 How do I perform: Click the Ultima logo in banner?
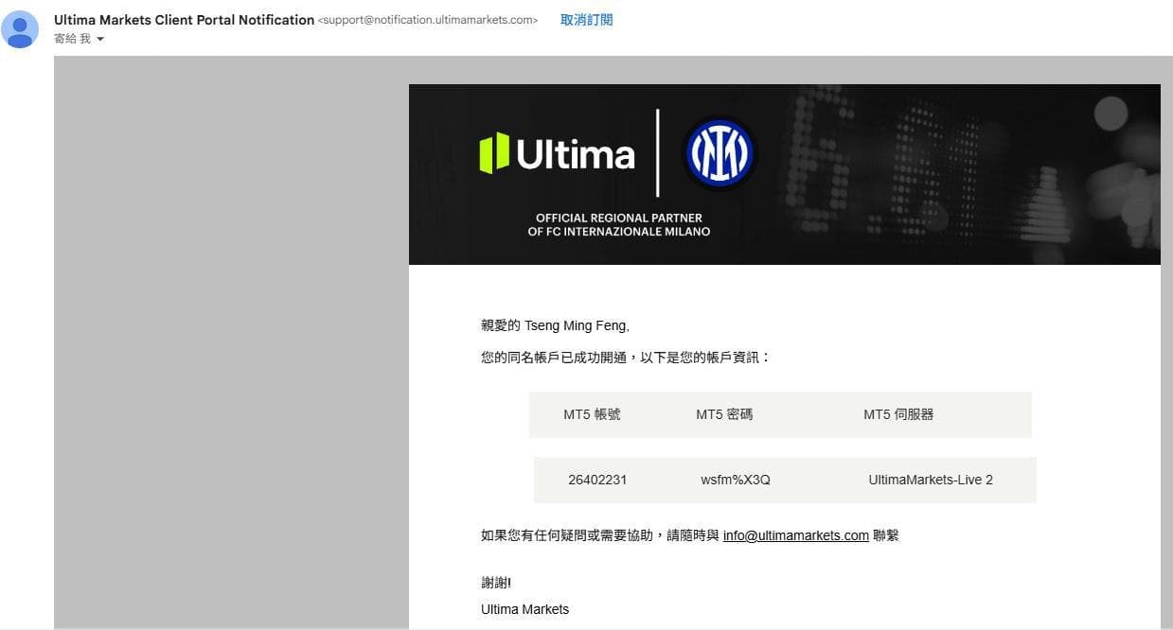point(557,153)
